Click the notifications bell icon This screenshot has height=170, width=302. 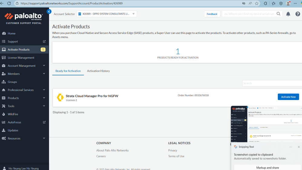pos(288,14)
